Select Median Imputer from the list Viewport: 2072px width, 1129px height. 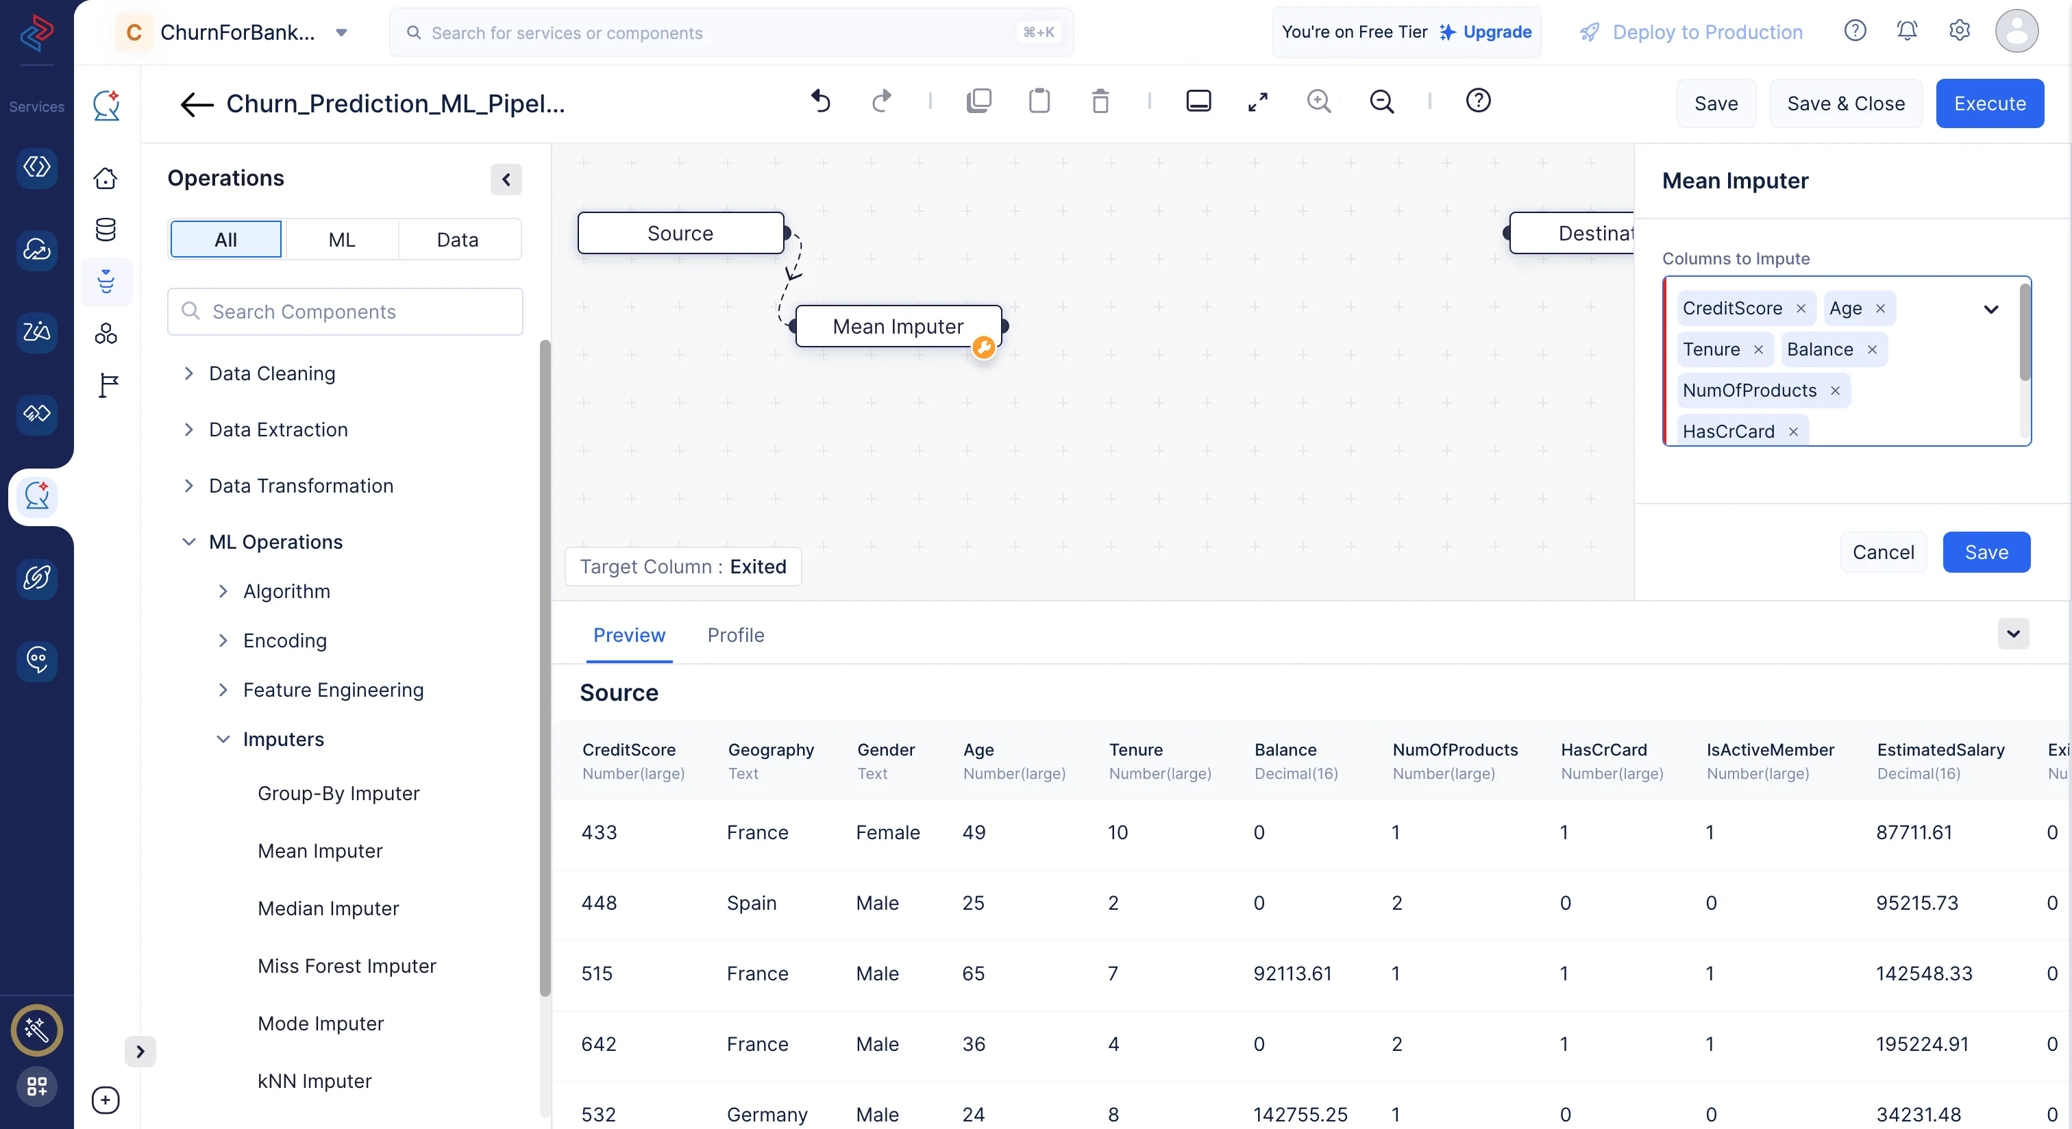328,908
